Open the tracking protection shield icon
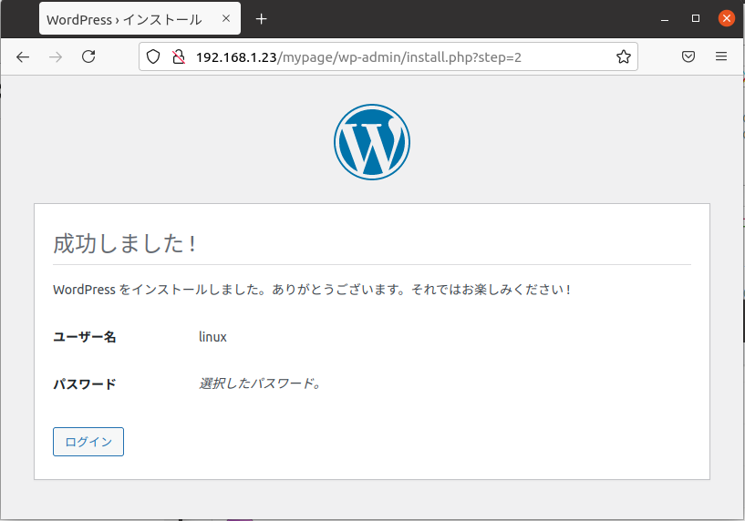745x521 pixels. pyautogui.click(x=153, y=57)
